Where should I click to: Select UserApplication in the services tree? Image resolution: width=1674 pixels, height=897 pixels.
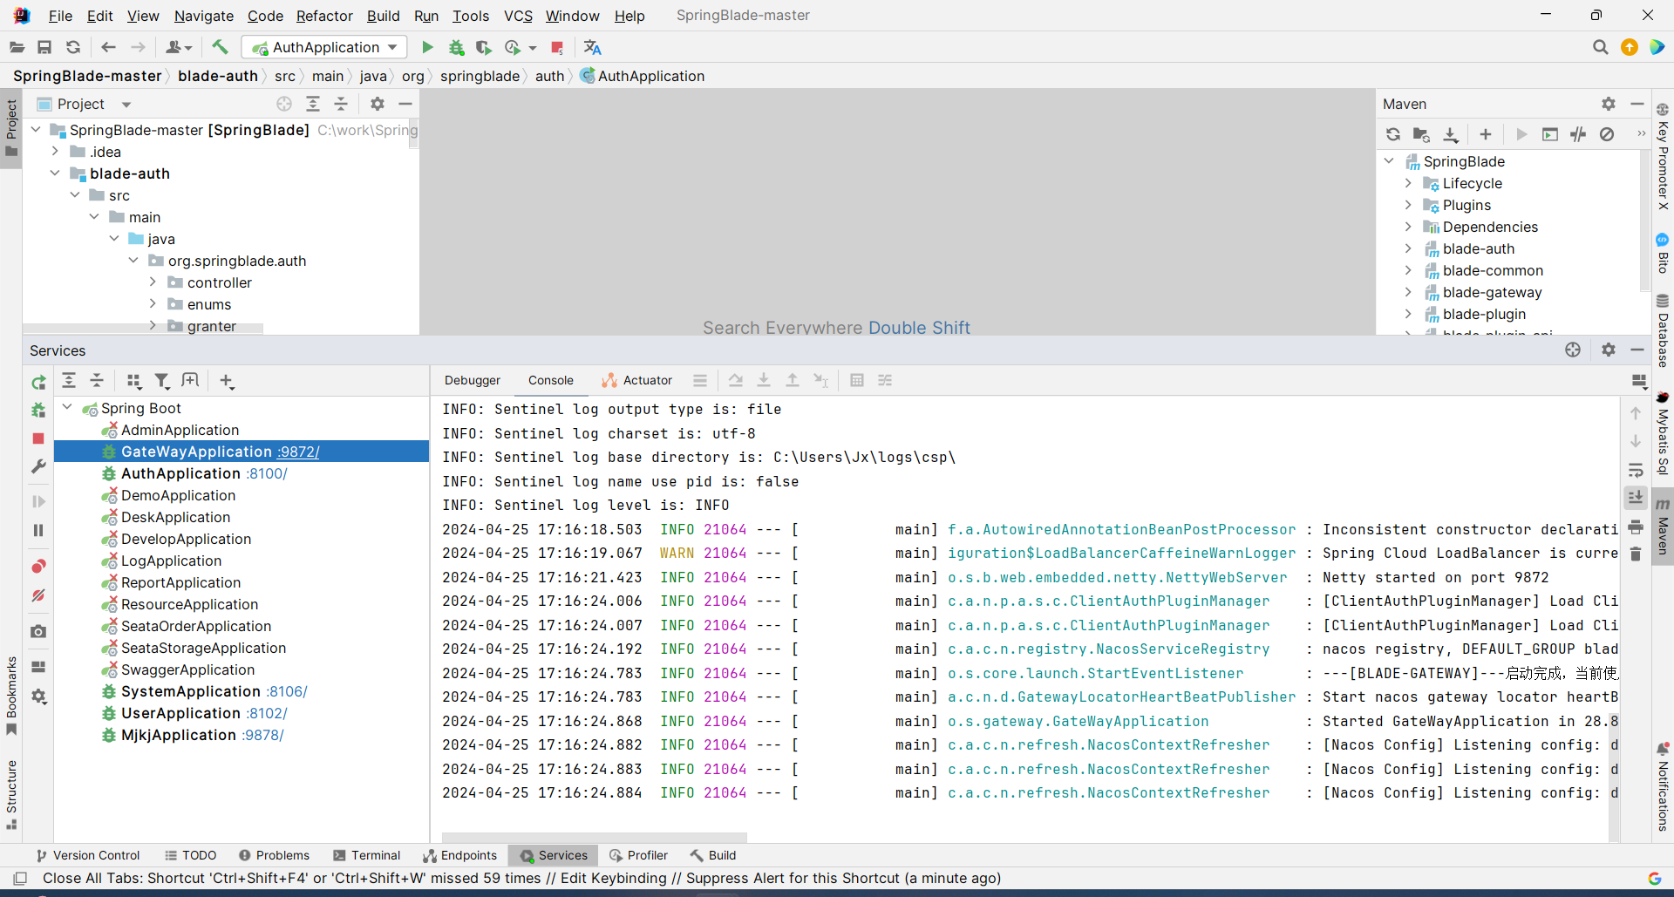(x=180, y=713)
